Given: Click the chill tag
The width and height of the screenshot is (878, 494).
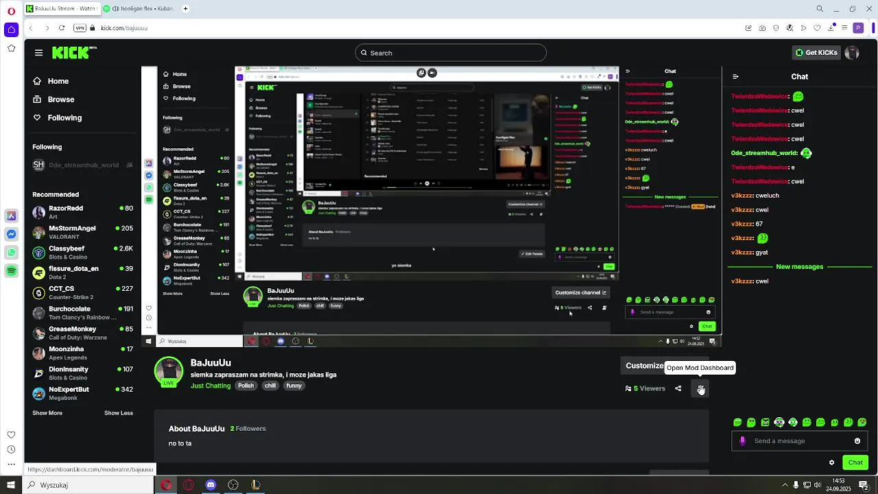Looking at the screenshot, I should click(x=270, y=386).
